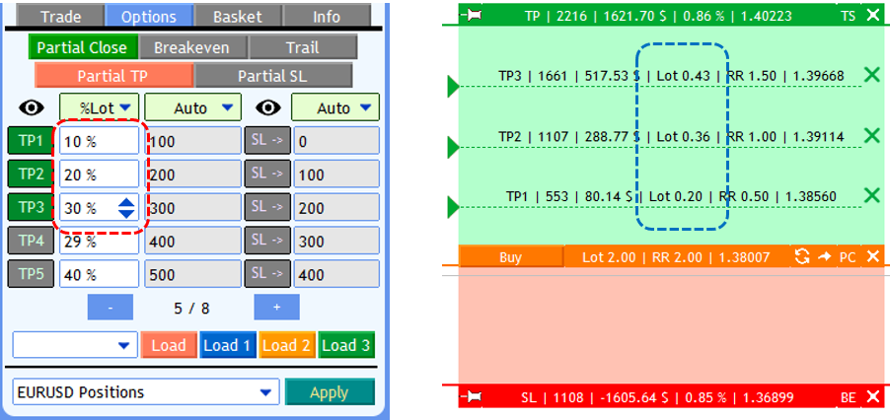The image size is (890, 420).
Task: Open the Info tab
Action: click(327, 16)
